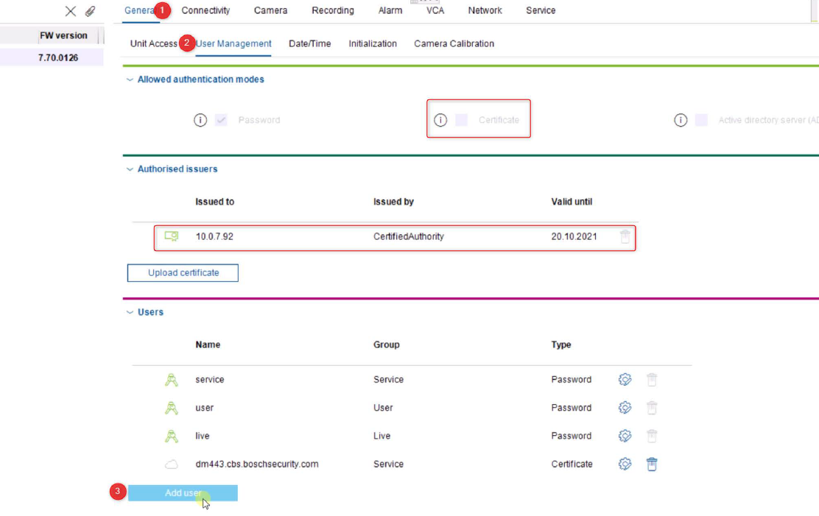Click the info icon beside Certificate mode
This screenshot has height=516, width=819.
pos(440,120)
